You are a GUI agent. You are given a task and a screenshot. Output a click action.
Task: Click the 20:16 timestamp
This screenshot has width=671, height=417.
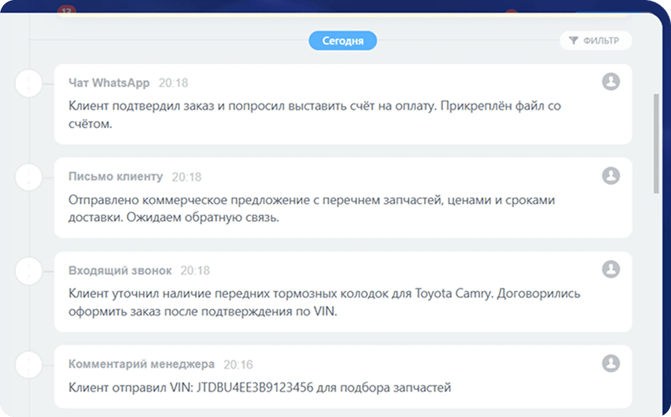coord(238,364)
